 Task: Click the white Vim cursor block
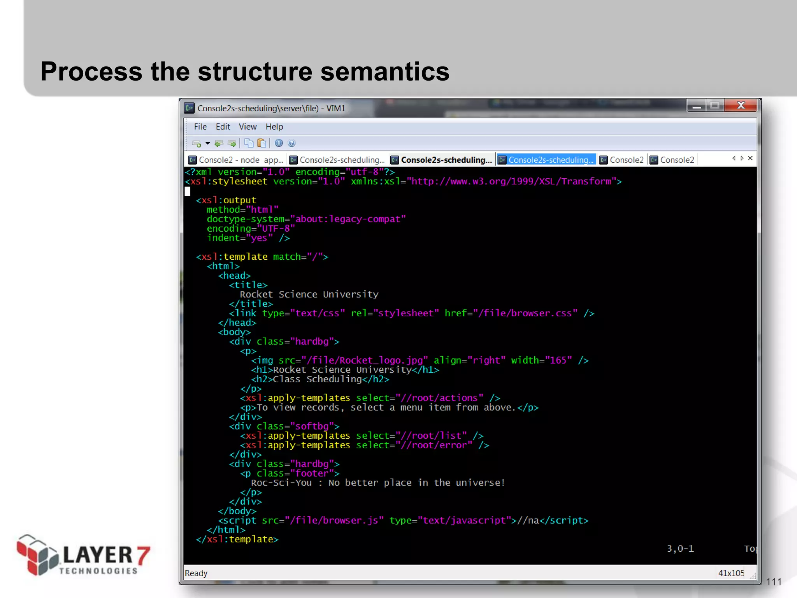pyautogui.click(x=188, y=191)
